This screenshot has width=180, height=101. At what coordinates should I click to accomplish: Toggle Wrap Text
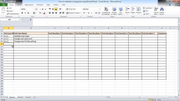(x=71, y=9)
